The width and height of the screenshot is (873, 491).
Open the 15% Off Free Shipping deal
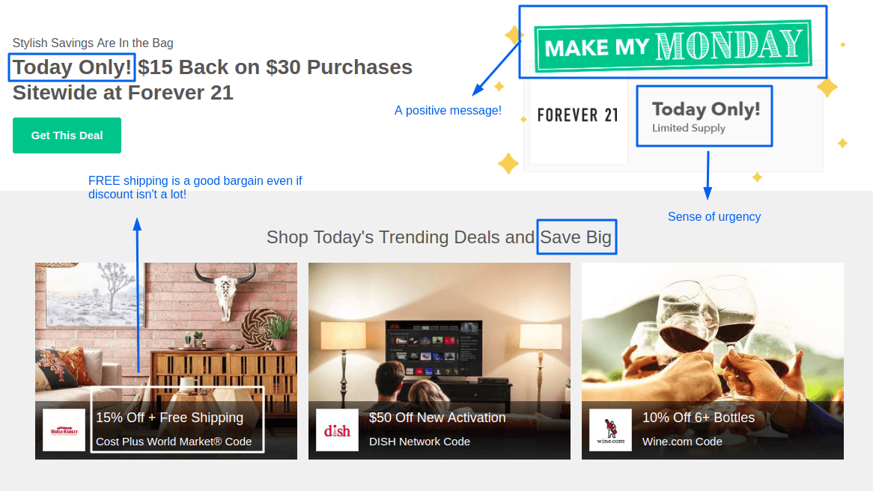(x=170, y=418)
